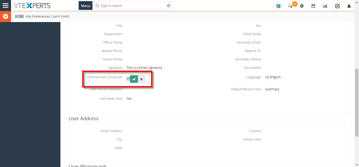Open the user profile icon
The width and height of the screenshot is (359, 167).
point(349,6)
